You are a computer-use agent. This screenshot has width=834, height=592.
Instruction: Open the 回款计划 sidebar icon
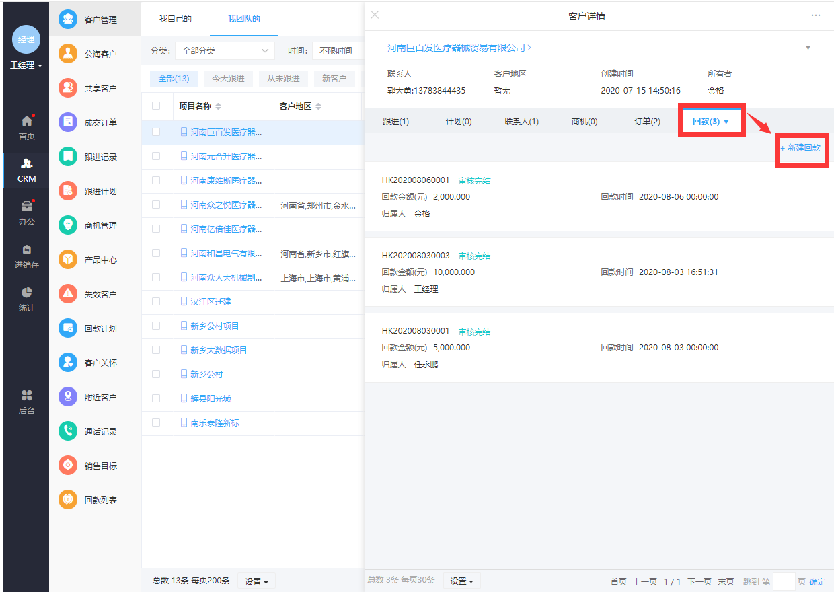pos(67,328)
